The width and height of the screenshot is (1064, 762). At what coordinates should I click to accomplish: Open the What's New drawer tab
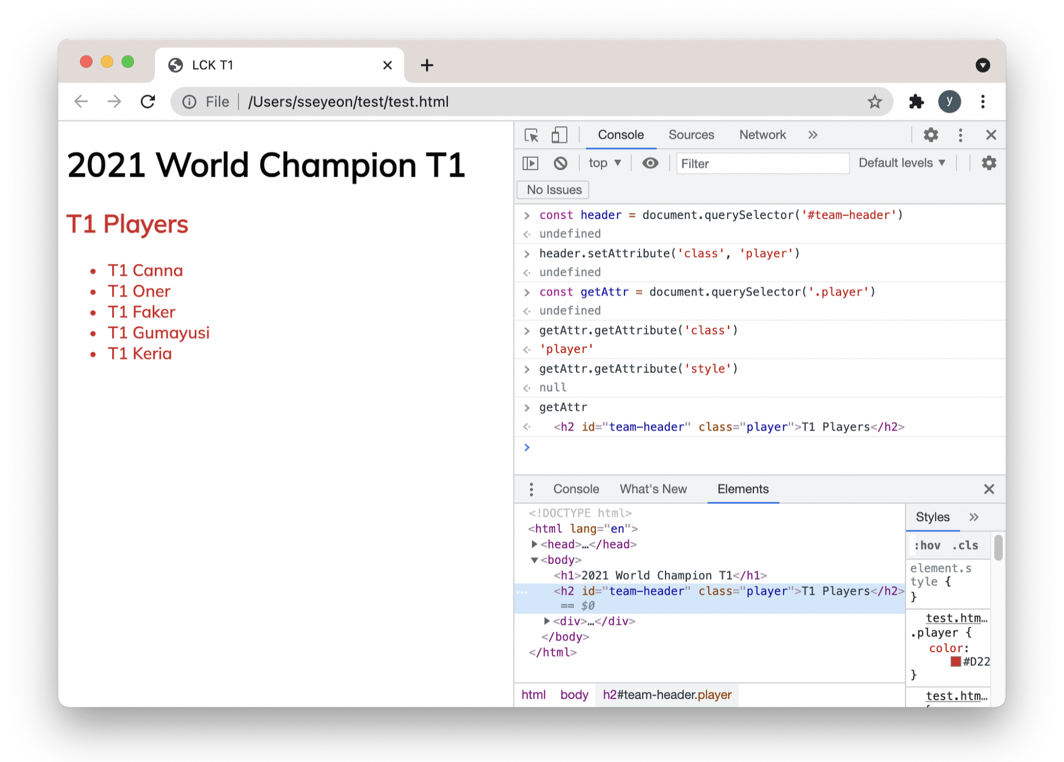(653, 489)
